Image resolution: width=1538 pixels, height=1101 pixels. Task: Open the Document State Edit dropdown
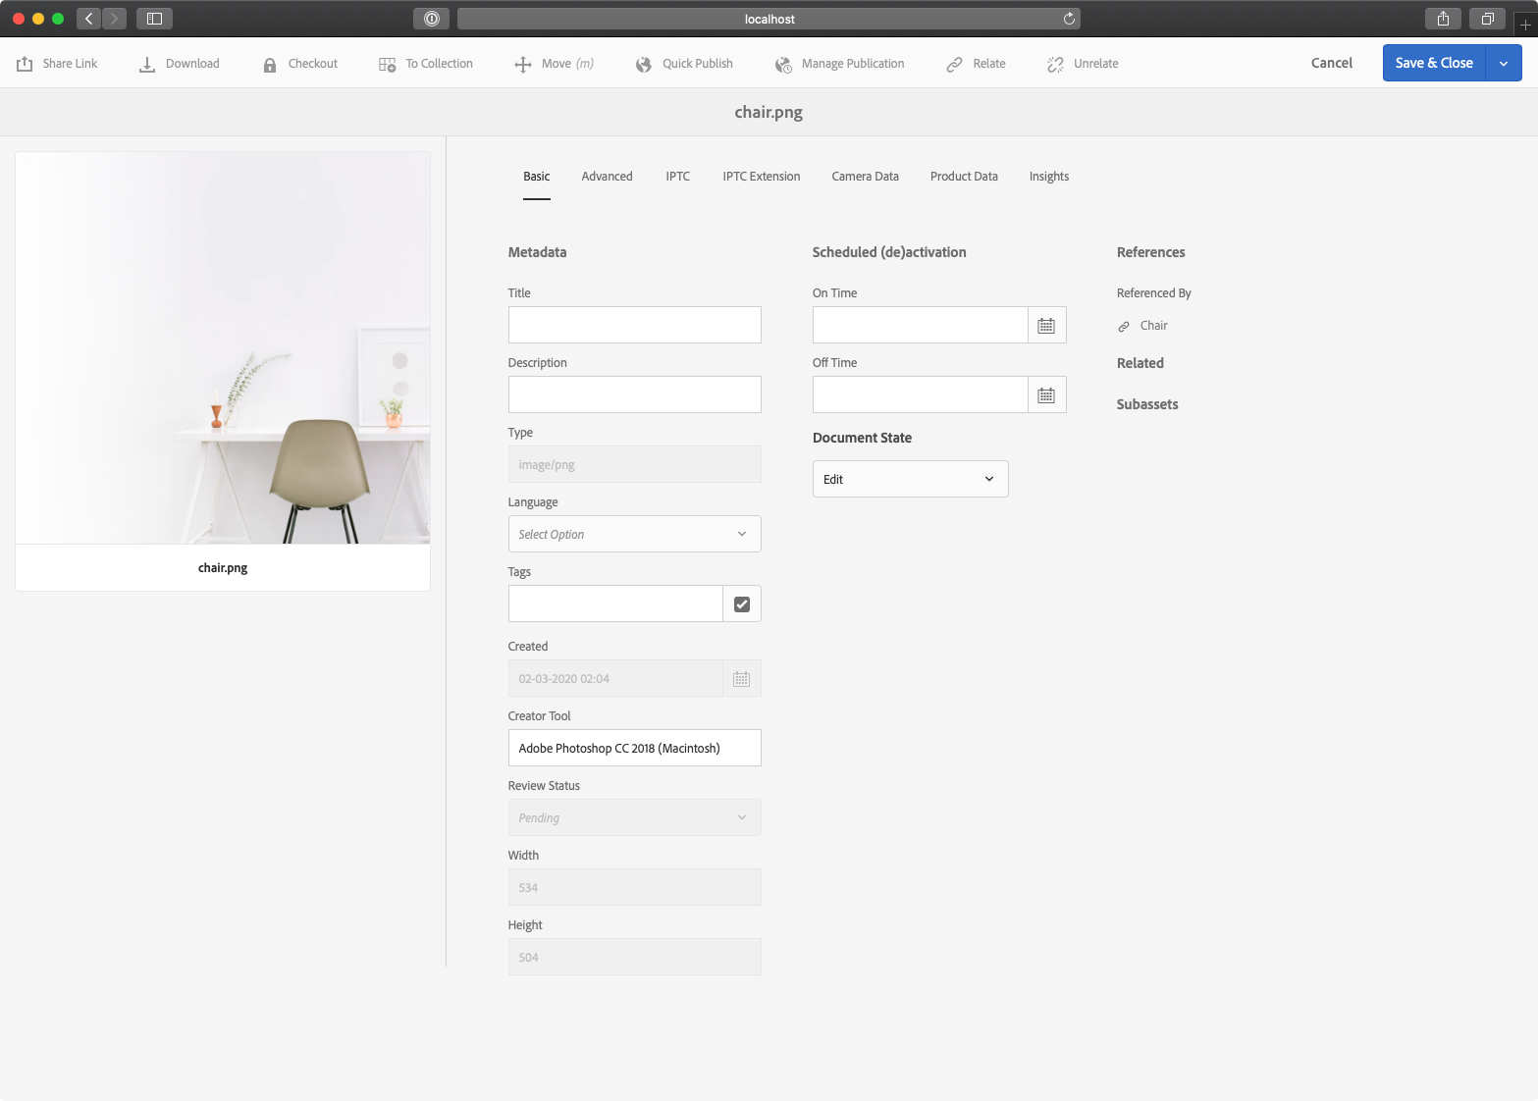pos(910,479)
